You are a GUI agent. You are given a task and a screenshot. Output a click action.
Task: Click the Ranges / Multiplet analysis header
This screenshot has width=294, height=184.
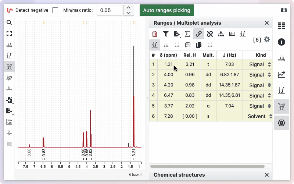(x=187, y=23)
